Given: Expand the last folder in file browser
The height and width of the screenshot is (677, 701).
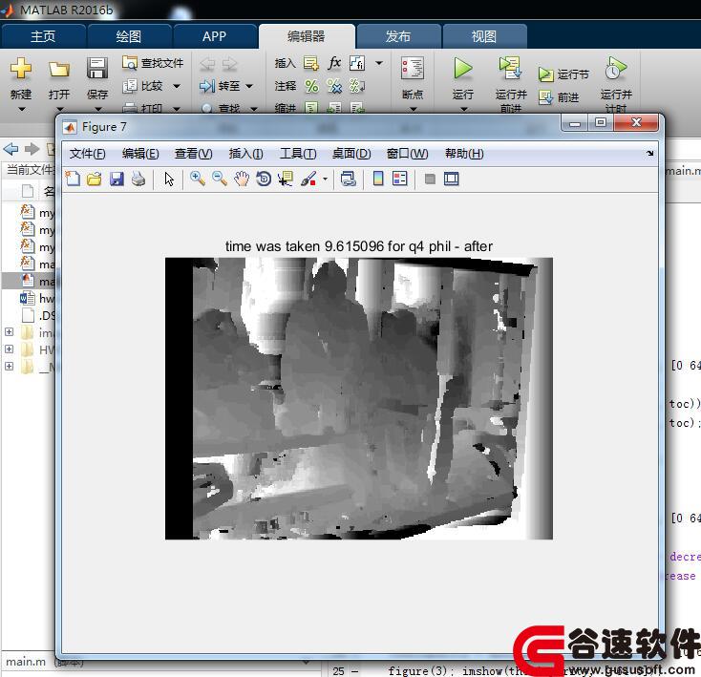Looking at the screenshot, I should (9, 366).
